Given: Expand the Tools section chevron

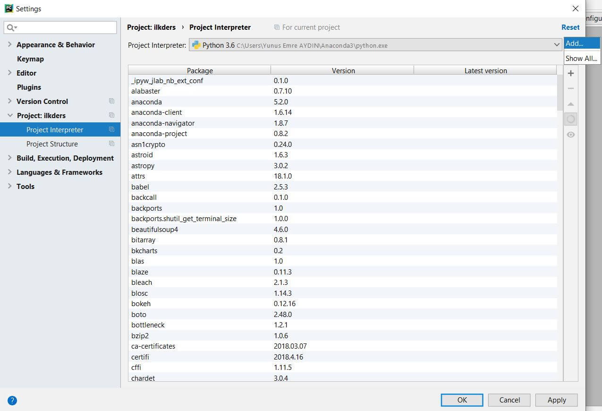Looking at the screenshot, I should [10, 186].
